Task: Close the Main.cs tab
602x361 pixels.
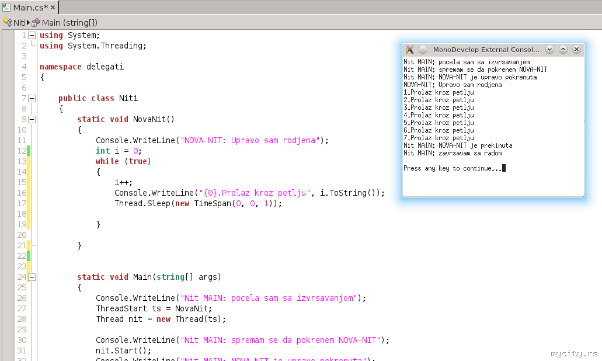Action: point(53,8)
